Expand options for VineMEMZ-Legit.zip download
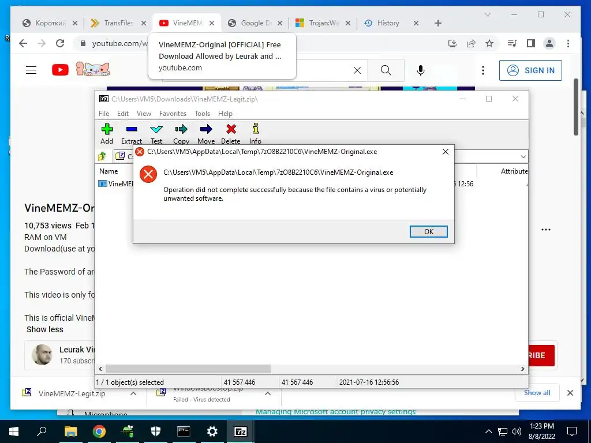The width and height of the screenshot is (591, 443). tap(133, 393)
